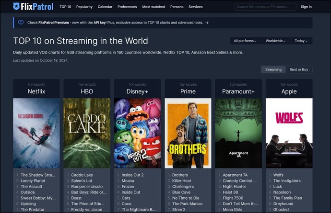
Task: Open the Most watched menu item
Action: pyautogui.click(x=154, y=7)
